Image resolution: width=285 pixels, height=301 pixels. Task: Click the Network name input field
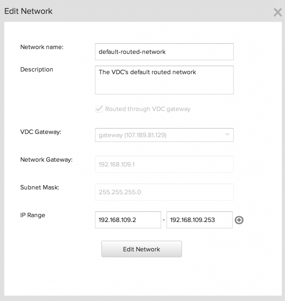(x=164, y=52)
